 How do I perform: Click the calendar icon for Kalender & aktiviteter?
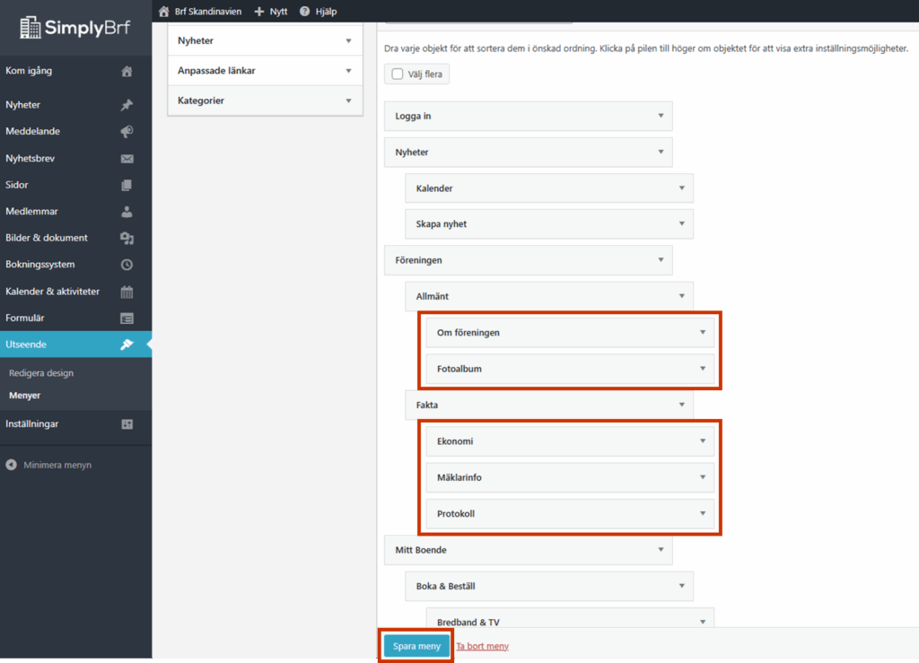[x=127, y=292]
